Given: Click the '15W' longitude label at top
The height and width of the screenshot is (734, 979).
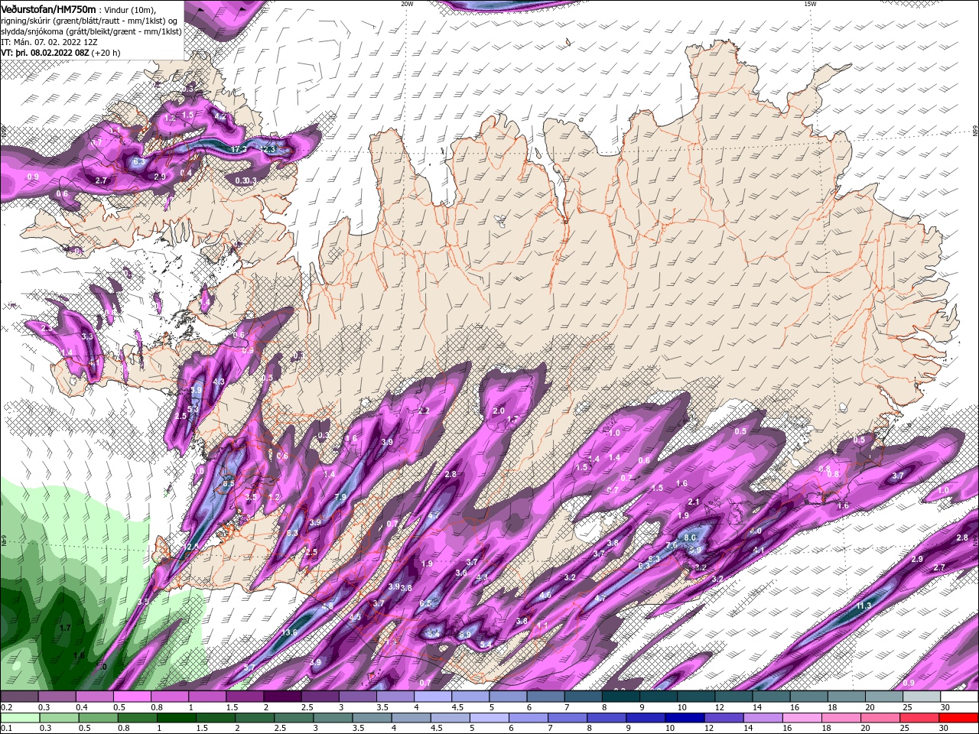Looking at the screenshot, I should click(810, 4).
